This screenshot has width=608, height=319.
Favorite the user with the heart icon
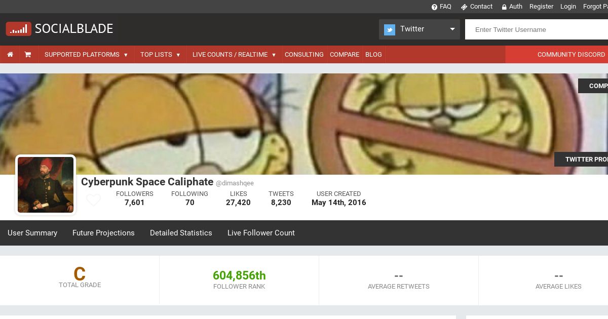(x=93, y=200)
